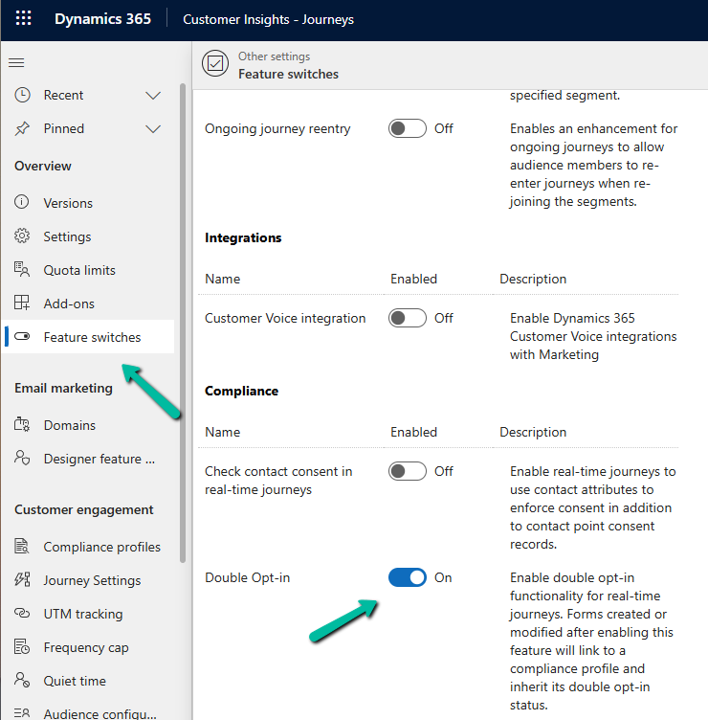Click the UTM tracking link icon
Viewport: 708px width, 720px height.
(x=22, y=614)
